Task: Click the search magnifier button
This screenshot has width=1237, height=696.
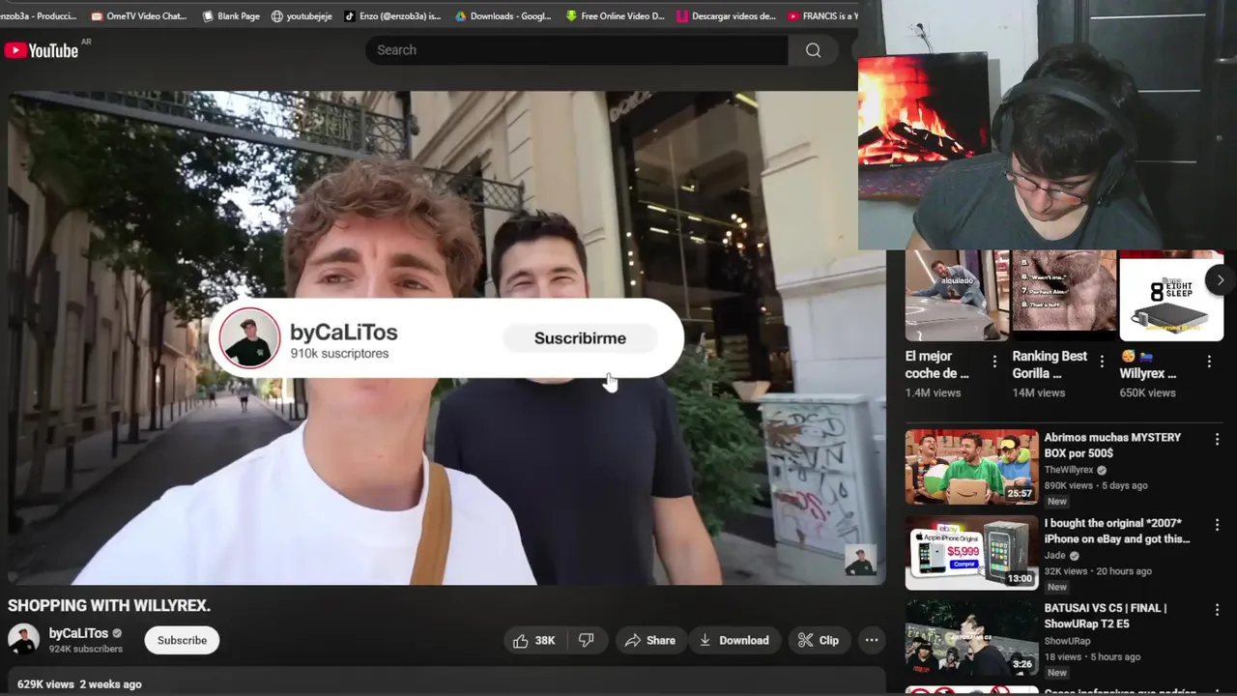Action: pyautogui.click(x=813, y=50)
